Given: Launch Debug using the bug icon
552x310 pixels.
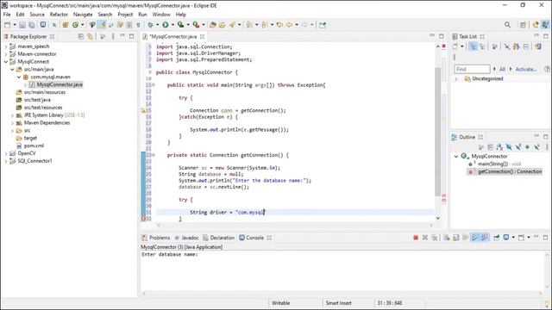Looking at the screenshot, I should tap(150, 25).
